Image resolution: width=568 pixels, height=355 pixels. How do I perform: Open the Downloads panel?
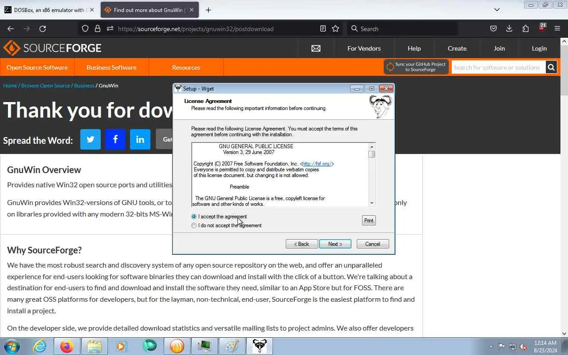[509, 28]
